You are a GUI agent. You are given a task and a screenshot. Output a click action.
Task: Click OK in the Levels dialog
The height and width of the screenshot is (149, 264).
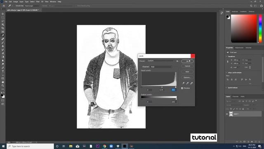[187, 61]
